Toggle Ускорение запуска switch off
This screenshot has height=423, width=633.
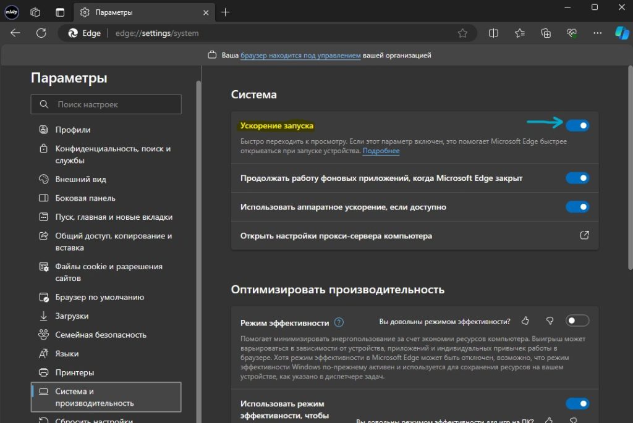pos(577,125)
